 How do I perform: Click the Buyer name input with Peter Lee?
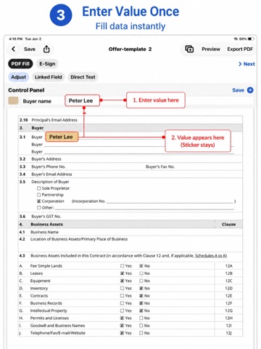[x=82, y=100]
